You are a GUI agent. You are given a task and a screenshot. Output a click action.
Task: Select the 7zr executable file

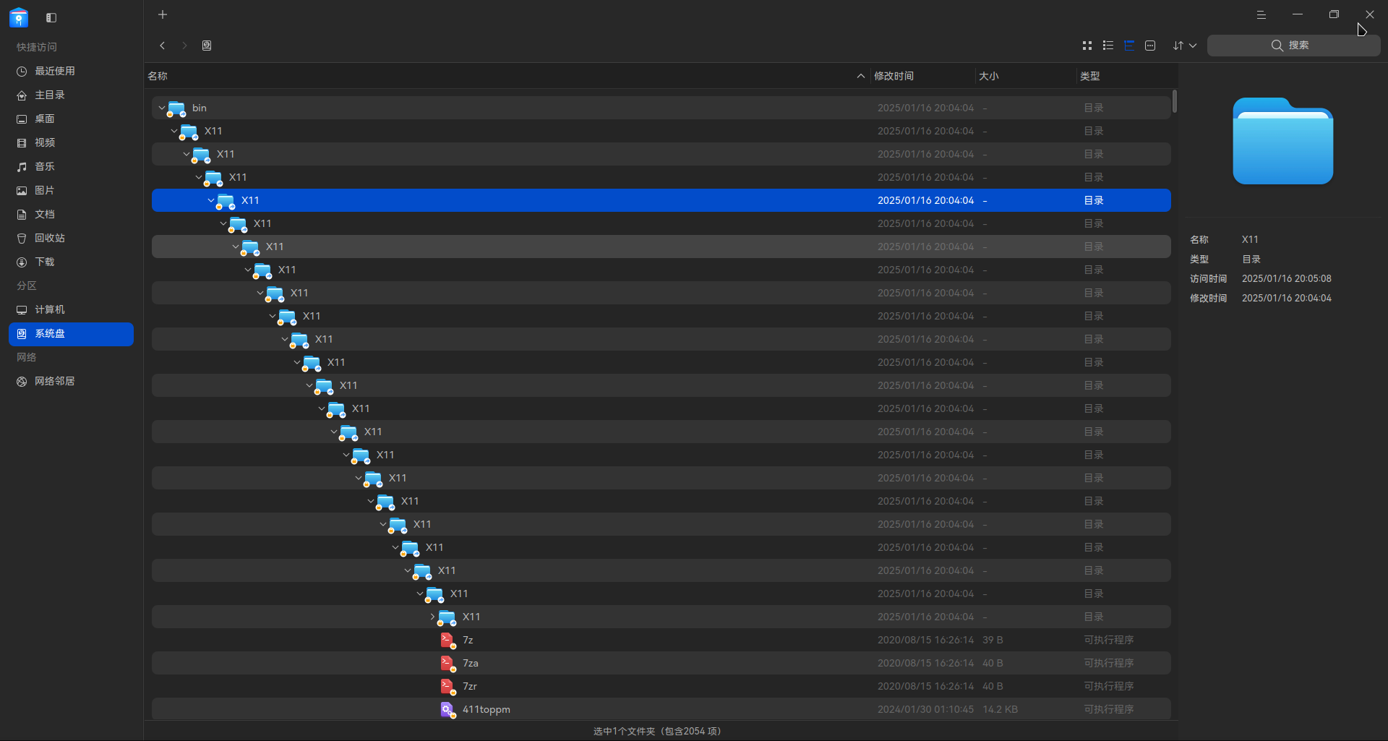pyautogui.click(x=661, y=686)
